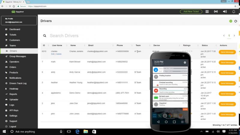Click the Logs icon in sidebar

(x=6, y=105)
